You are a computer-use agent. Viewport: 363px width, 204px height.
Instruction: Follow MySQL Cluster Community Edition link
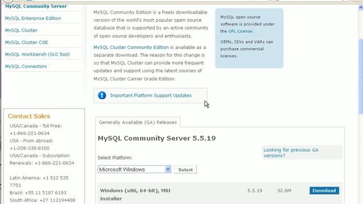[131, 47]
